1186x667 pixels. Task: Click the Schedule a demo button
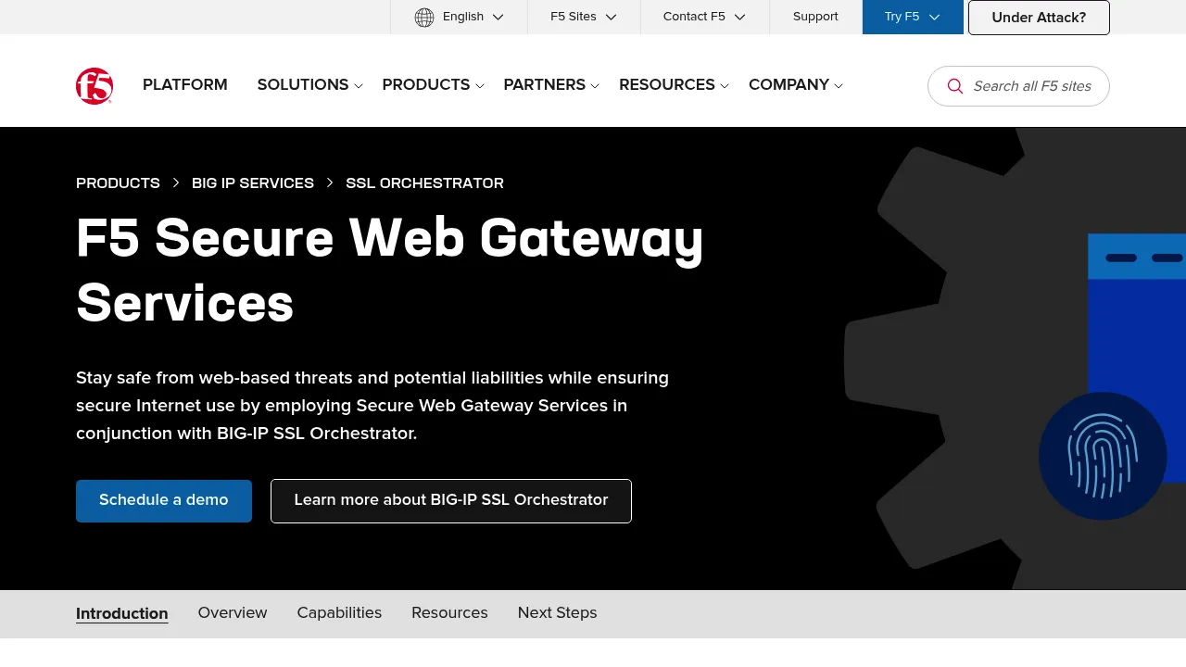(x=164, y=501)
